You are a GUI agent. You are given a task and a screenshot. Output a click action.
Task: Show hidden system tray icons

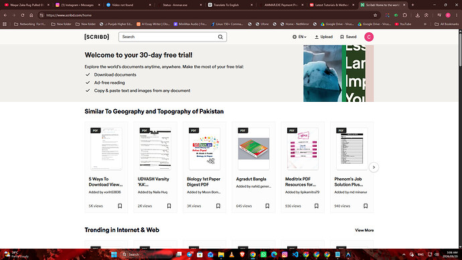point(404,255)
